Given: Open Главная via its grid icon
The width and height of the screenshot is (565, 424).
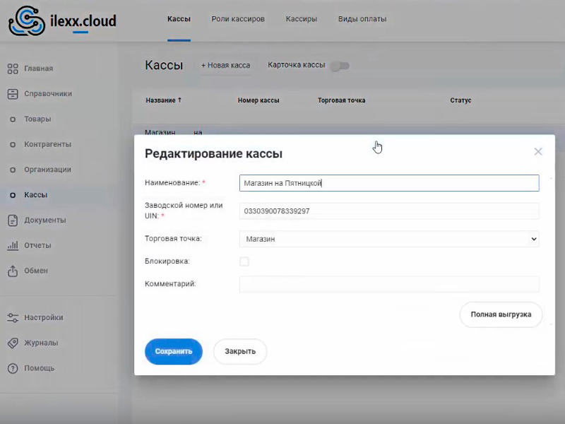Looking at the screenshot, I should (13, 69).
